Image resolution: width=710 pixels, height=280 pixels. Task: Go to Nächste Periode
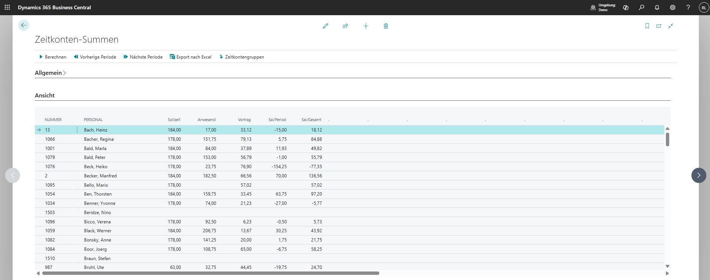click(x=143, y=57)
